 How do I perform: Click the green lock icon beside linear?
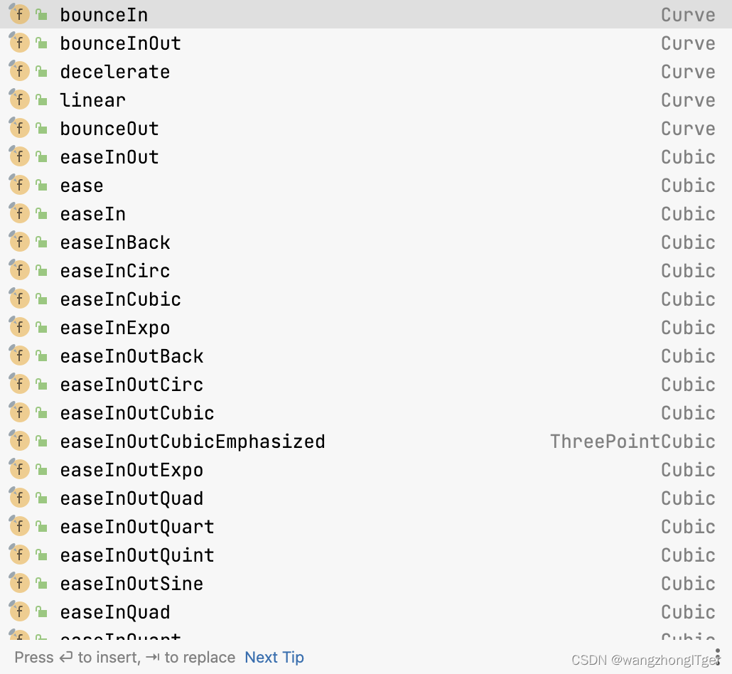pos(41,100)
